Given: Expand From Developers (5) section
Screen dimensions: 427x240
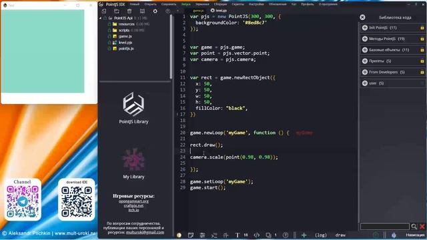Looking at the screenshot, I should [x=392, y=72].
